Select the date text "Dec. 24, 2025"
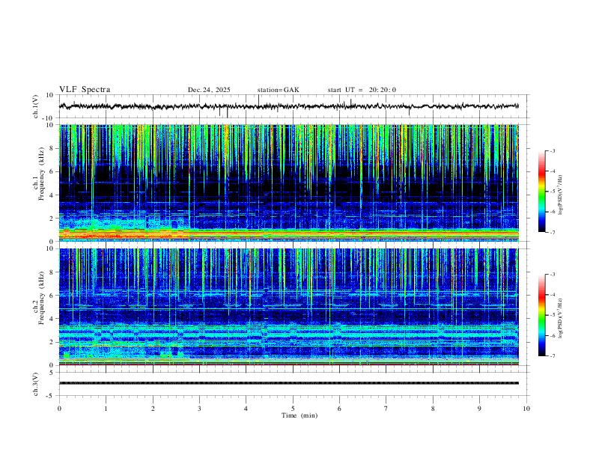Viewport: 593px width, 458px height. (x=209, y=90)
